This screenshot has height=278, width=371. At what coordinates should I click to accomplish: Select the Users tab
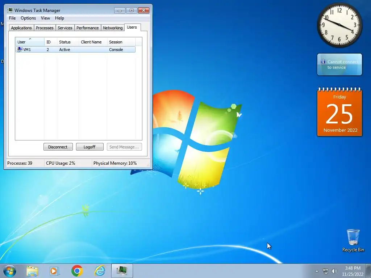pos(132,27)
